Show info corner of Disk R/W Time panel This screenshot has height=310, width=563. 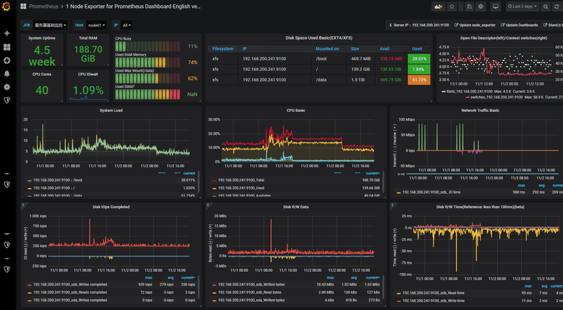[392, 205]
